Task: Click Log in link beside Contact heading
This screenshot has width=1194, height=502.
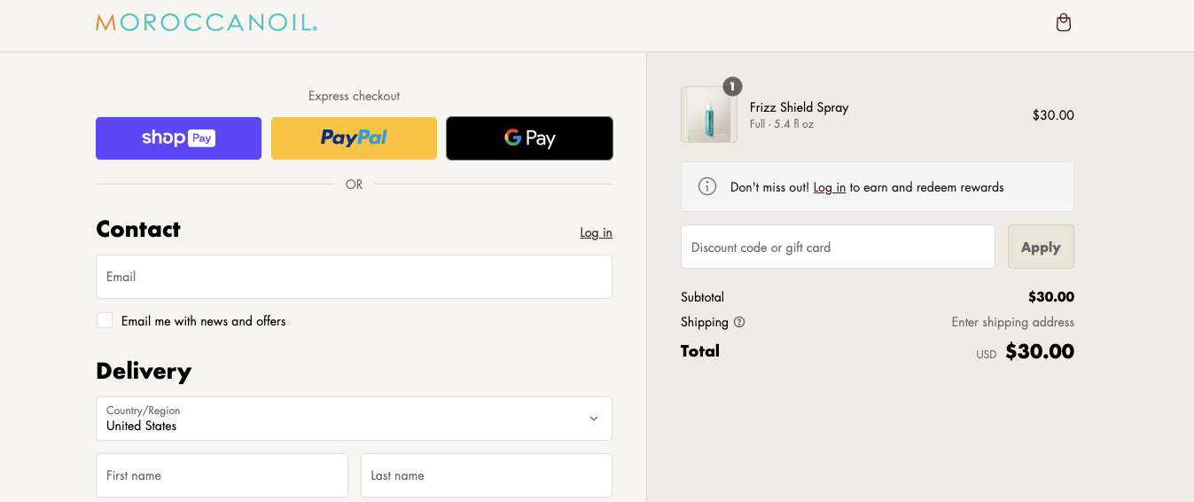Action: click(596, 232)
